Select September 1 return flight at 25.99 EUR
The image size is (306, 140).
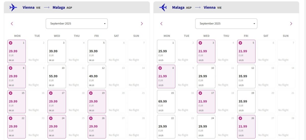(166, 51)
